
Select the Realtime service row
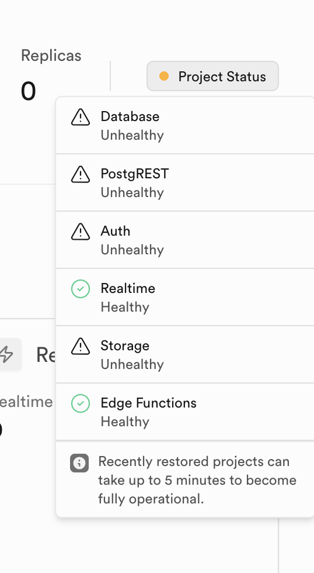pyautogui.click(x=185, y=297)
